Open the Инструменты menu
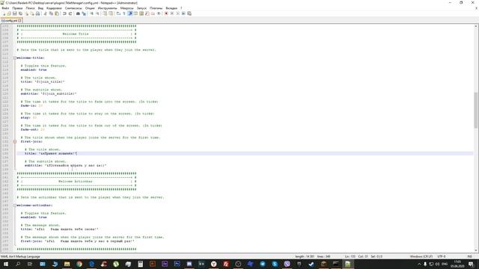 tap(108, 8)
